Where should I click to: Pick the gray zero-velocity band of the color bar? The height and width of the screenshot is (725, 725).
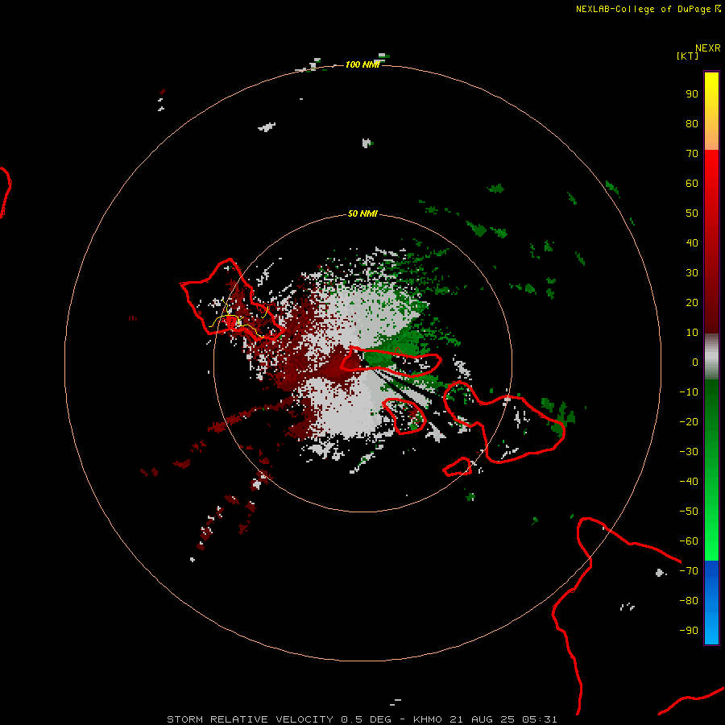coord(711,357)
